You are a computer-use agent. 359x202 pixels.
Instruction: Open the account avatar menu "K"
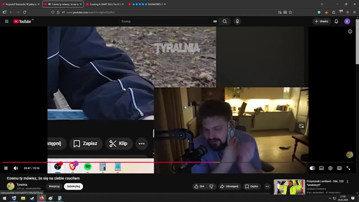point(347,21)
